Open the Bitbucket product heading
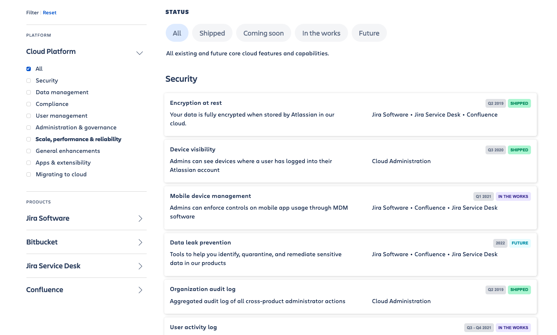 tap(42, 242)
